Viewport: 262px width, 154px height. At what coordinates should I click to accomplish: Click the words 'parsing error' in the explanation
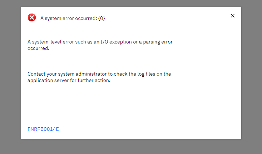[x=158, y=42]
